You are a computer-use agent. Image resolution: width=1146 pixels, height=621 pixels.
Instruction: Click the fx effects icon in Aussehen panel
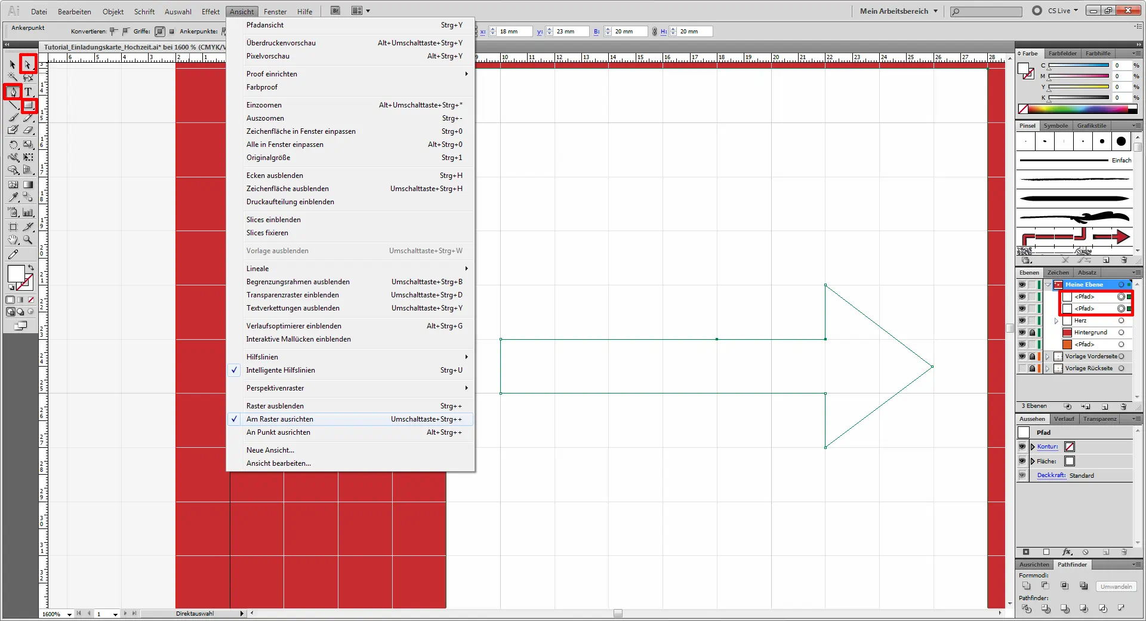1067,552
